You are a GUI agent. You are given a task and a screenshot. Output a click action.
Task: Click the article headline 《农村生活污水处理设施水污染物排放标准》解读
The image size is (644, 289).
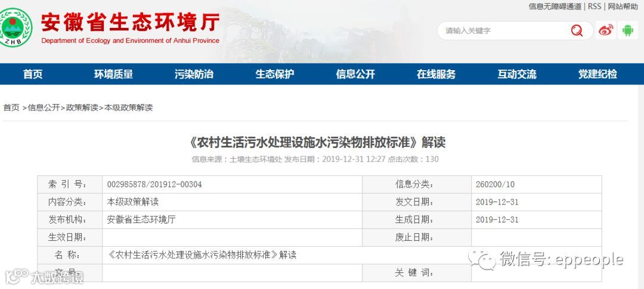coord(317,143)
